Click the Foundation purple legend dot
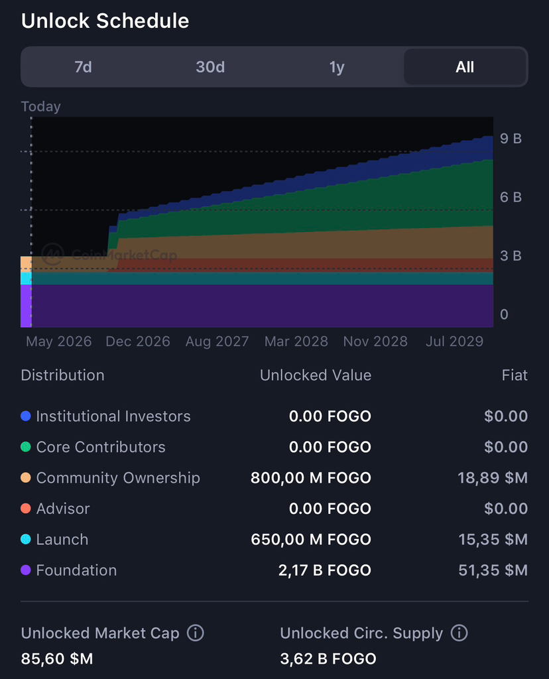Screen dimensions: 549x679 26,570
